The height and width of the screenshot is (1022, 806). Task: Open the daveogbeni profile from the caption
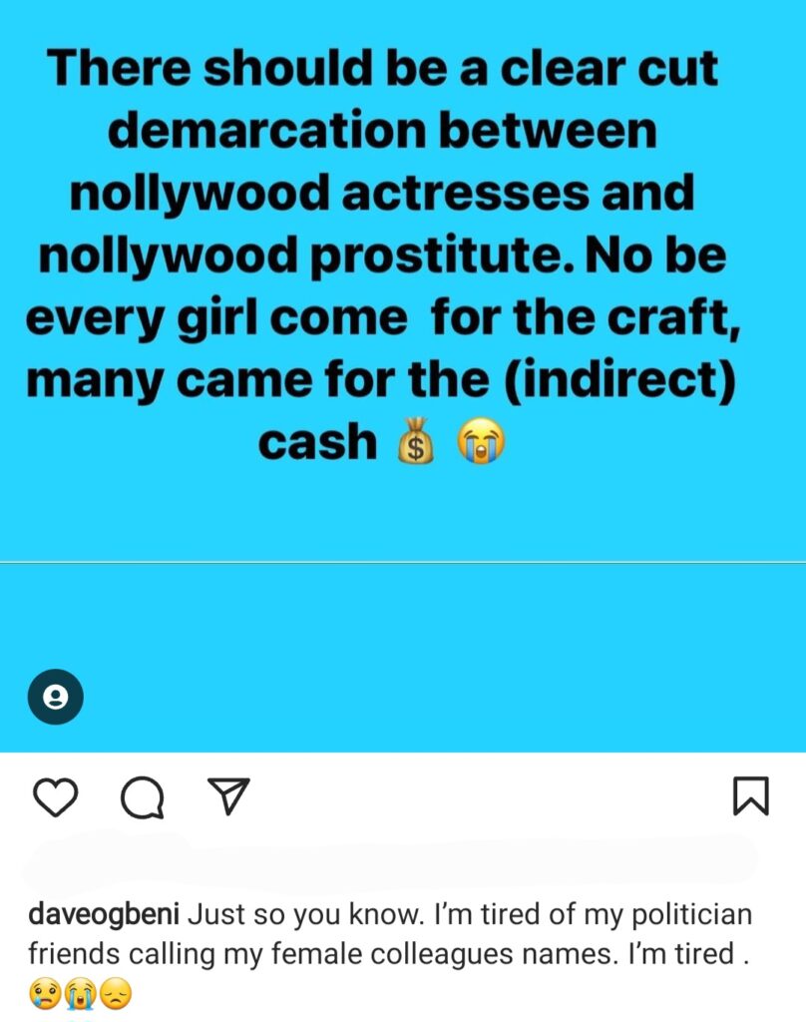click(104, 914)
